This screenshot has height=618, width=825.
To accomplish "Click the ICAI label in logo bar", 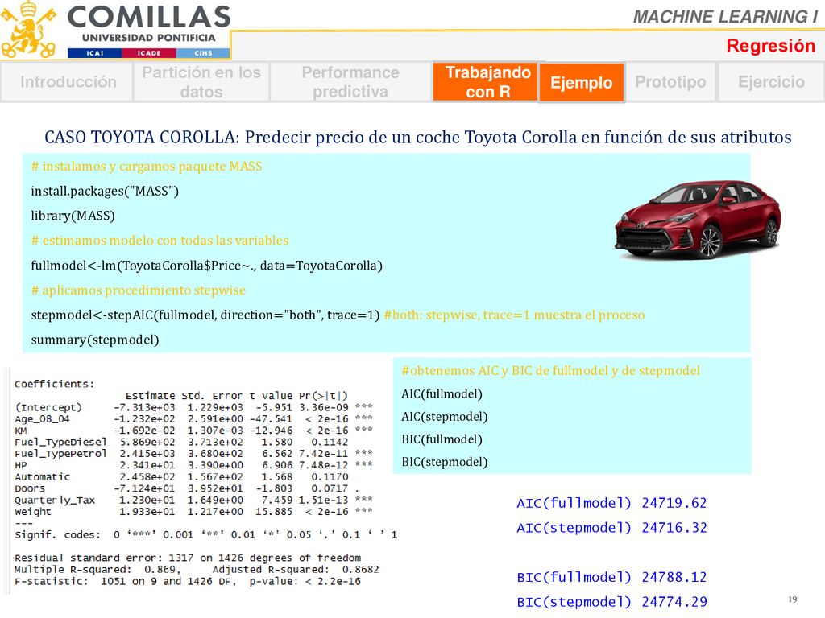I will tap(95, 53).
